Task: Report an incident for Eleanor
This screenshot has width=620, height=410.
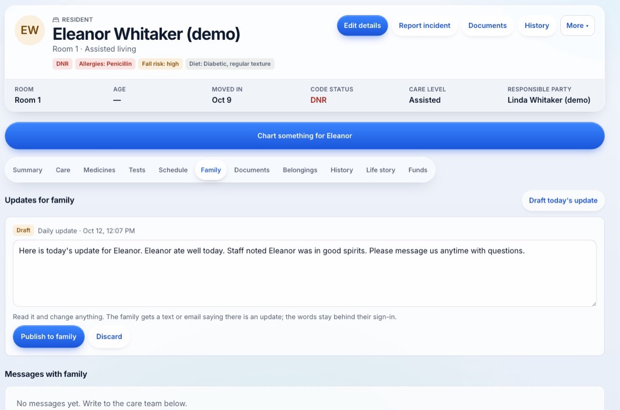Action: point(424,26)
